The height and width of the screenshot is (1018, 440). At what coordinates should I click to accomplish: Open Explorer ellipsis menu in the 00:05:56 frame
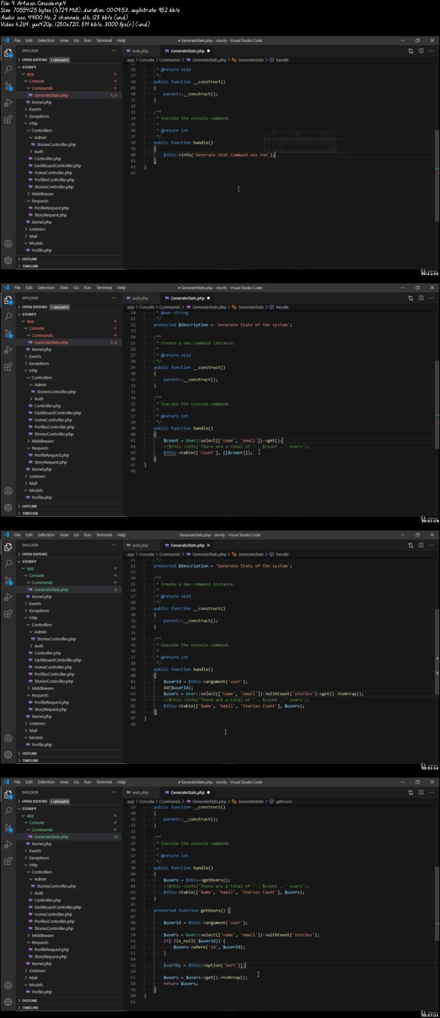click(x=113, y=545)
